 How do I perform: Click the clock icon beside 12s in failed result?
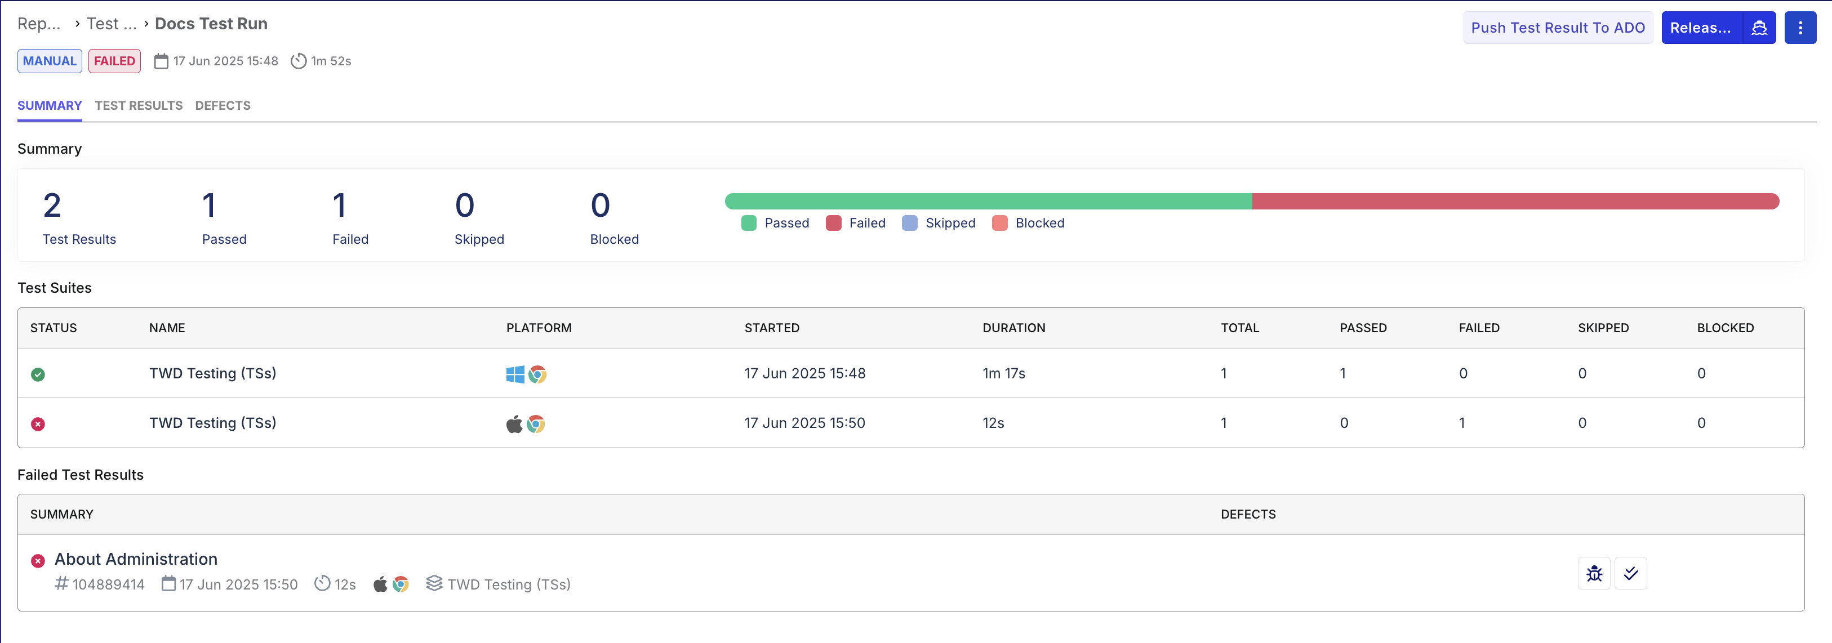pyautogui.click(x=323, y=583)
